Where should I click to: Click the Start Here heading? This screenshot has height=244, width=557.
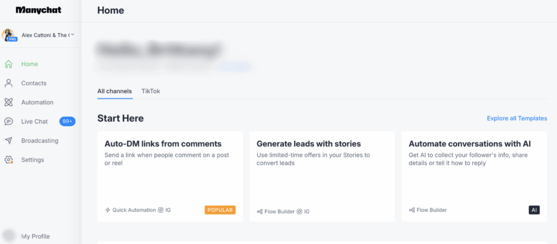(120, 118)
